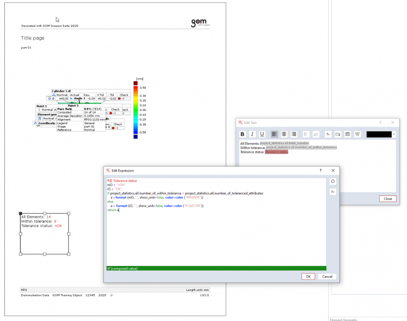Open help in the Edit Expression title bar
This screenshot has width=407, height=321.
(320, 171)
